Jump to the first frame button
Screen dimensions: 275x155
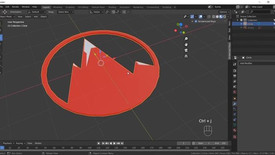point(103,143)
